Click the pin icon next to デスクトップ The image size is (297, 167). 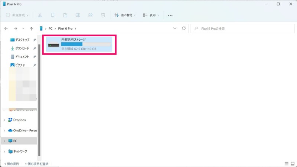tap(35, 40)
